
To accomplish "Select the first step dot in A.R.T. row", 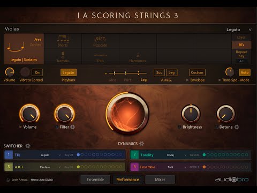I will [x=78, y=167].
